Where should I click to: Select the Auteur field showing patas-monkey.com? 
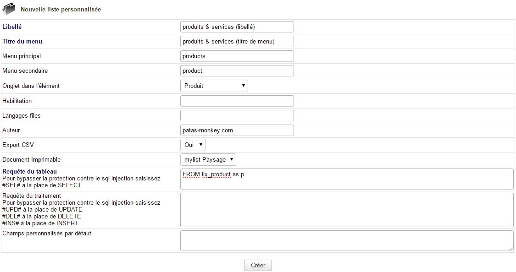237,130
